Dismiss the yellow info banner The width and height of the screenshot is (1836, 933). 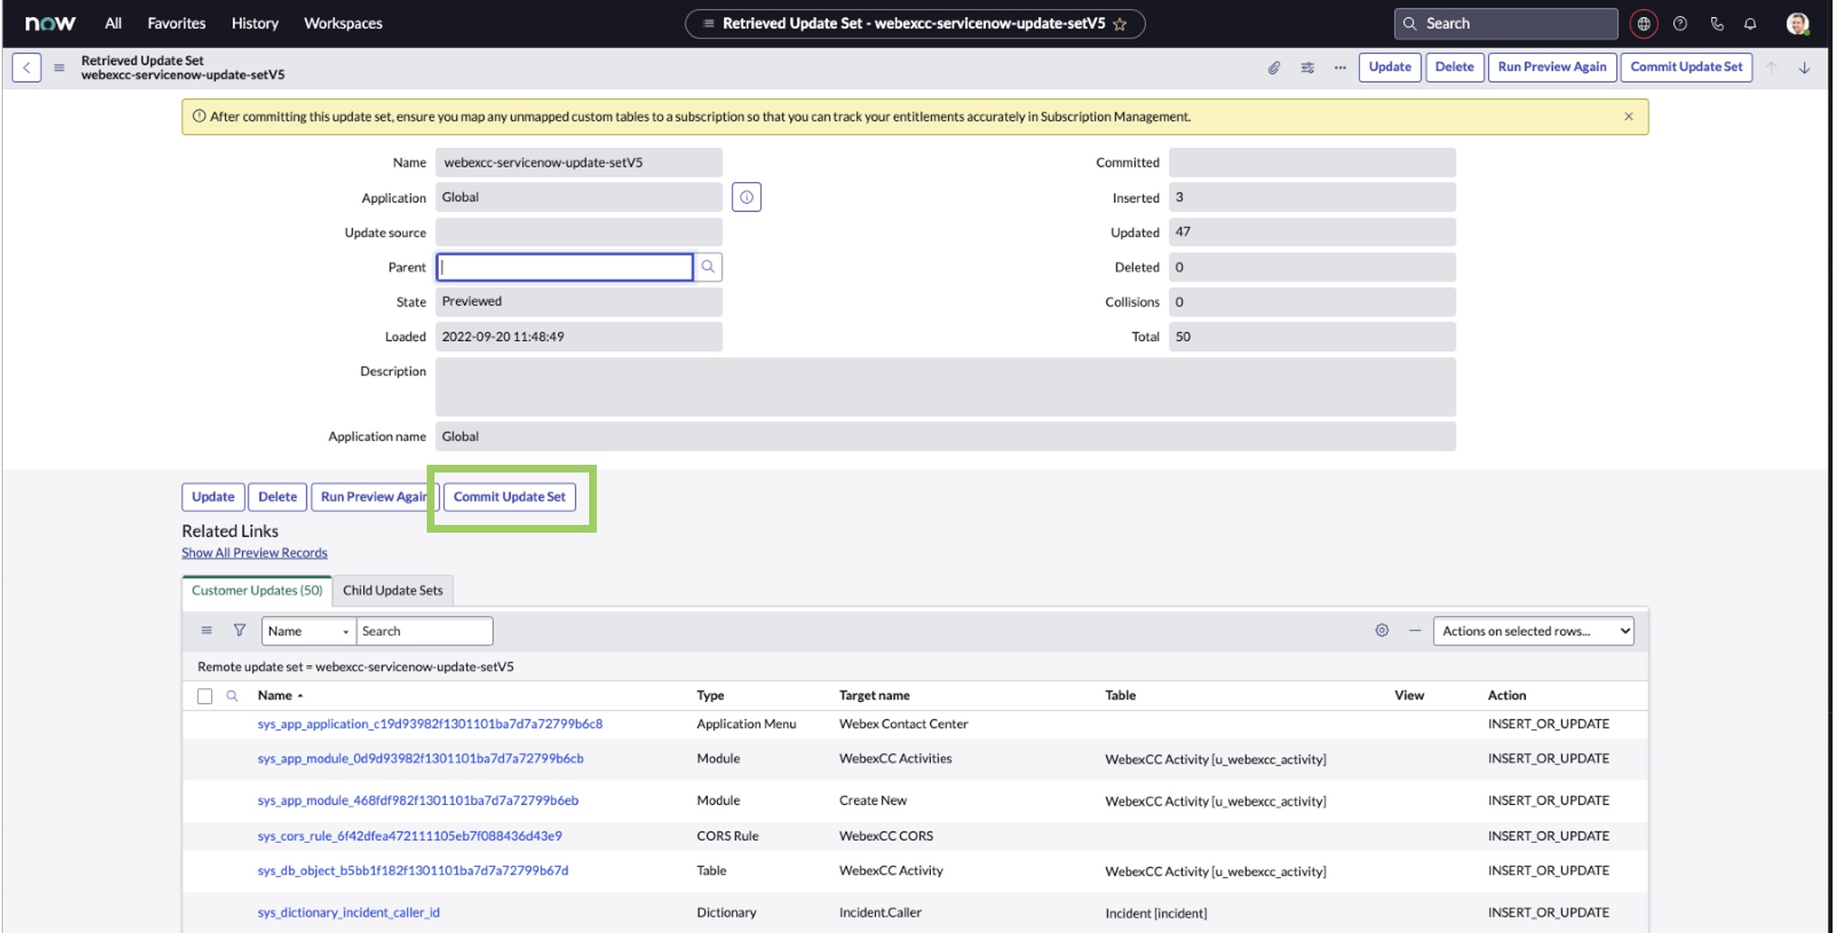[x=1628, y=117]
